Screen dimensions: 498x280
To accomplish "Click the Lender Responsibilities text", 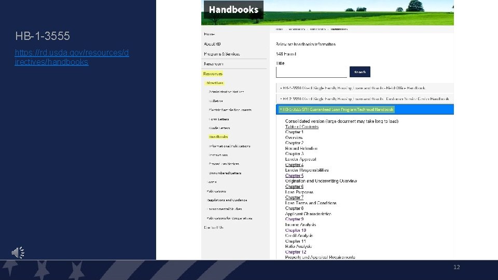I will pyautogui.click(x=307, y=170).
